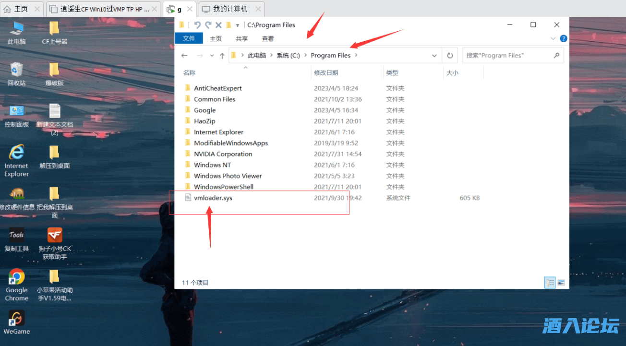Click Undo in Explorer quick access toolbar
626x346 pixels.
(x=197, y=25)
